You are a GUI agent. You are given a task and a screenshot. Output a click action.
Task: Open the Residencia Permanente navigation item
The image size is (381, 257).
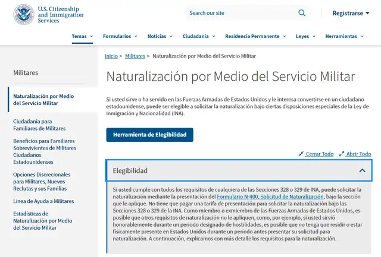click(252, 36)
